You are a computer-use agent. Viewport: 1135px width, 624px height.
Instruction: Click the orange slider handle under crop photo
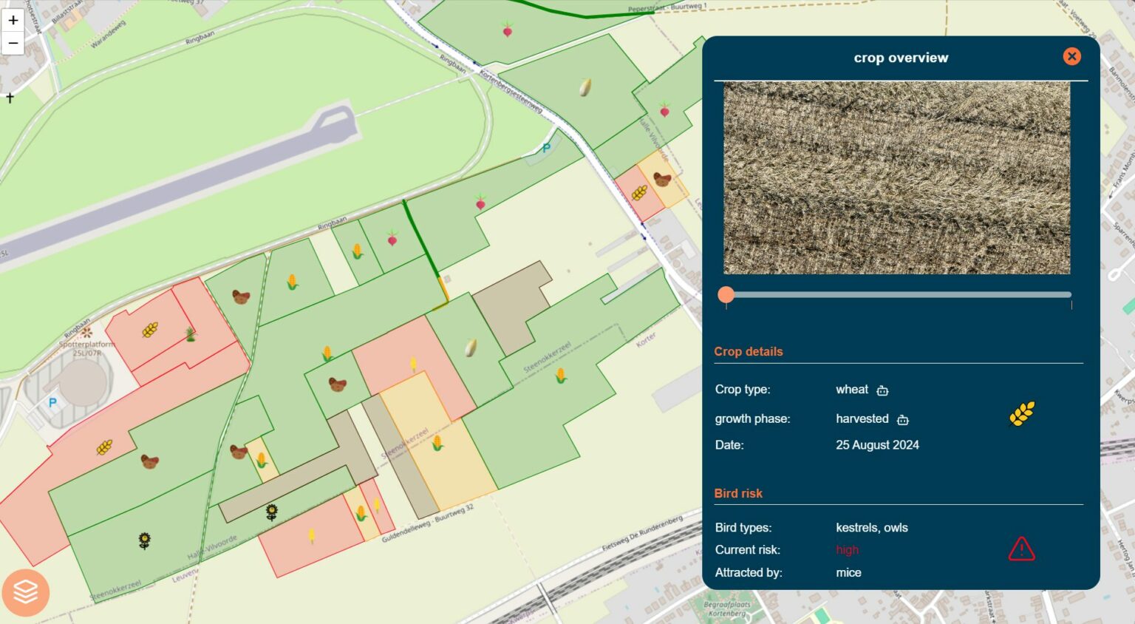coord(726,295)
